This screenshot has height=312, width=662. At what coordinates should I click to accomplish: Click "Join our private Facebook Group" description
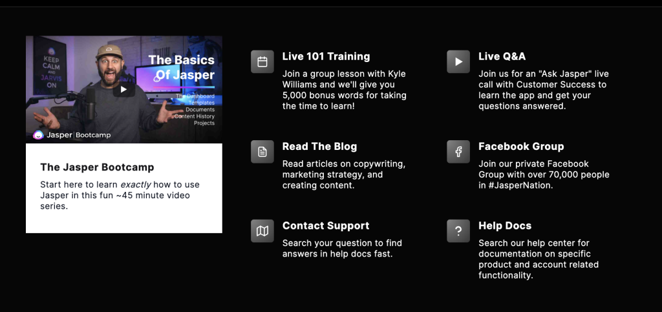pos(544,174)
